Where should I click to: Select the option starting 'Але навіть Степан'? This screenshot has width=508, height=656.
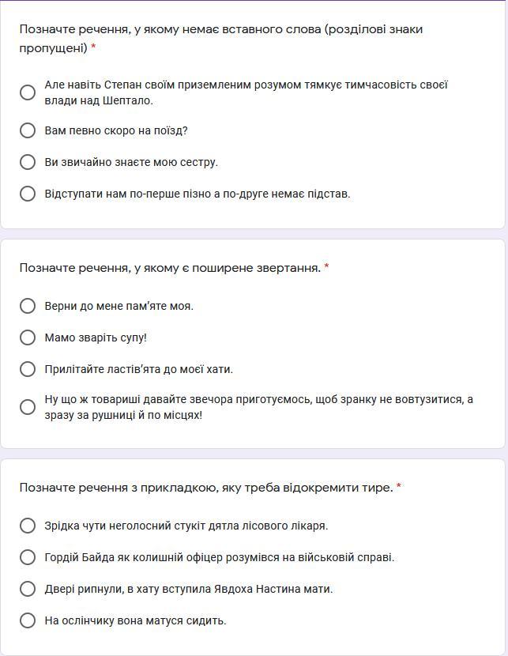tap(28, 92)
